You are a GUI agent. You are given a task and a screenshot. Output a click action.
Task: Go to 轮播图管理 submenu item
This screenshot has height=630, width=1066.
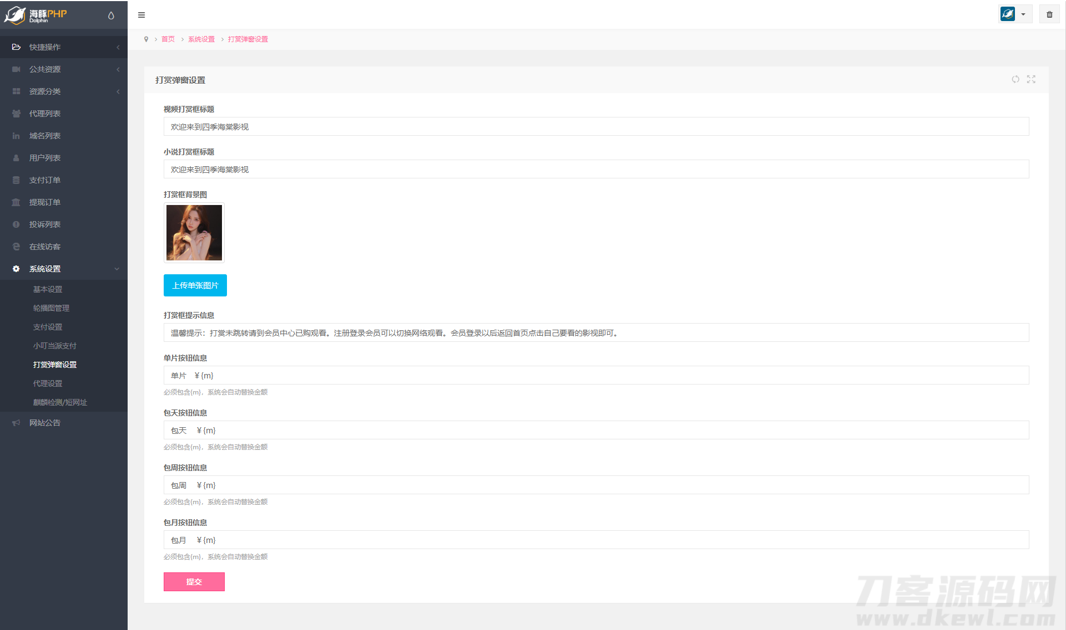click(x=51, y=308)
